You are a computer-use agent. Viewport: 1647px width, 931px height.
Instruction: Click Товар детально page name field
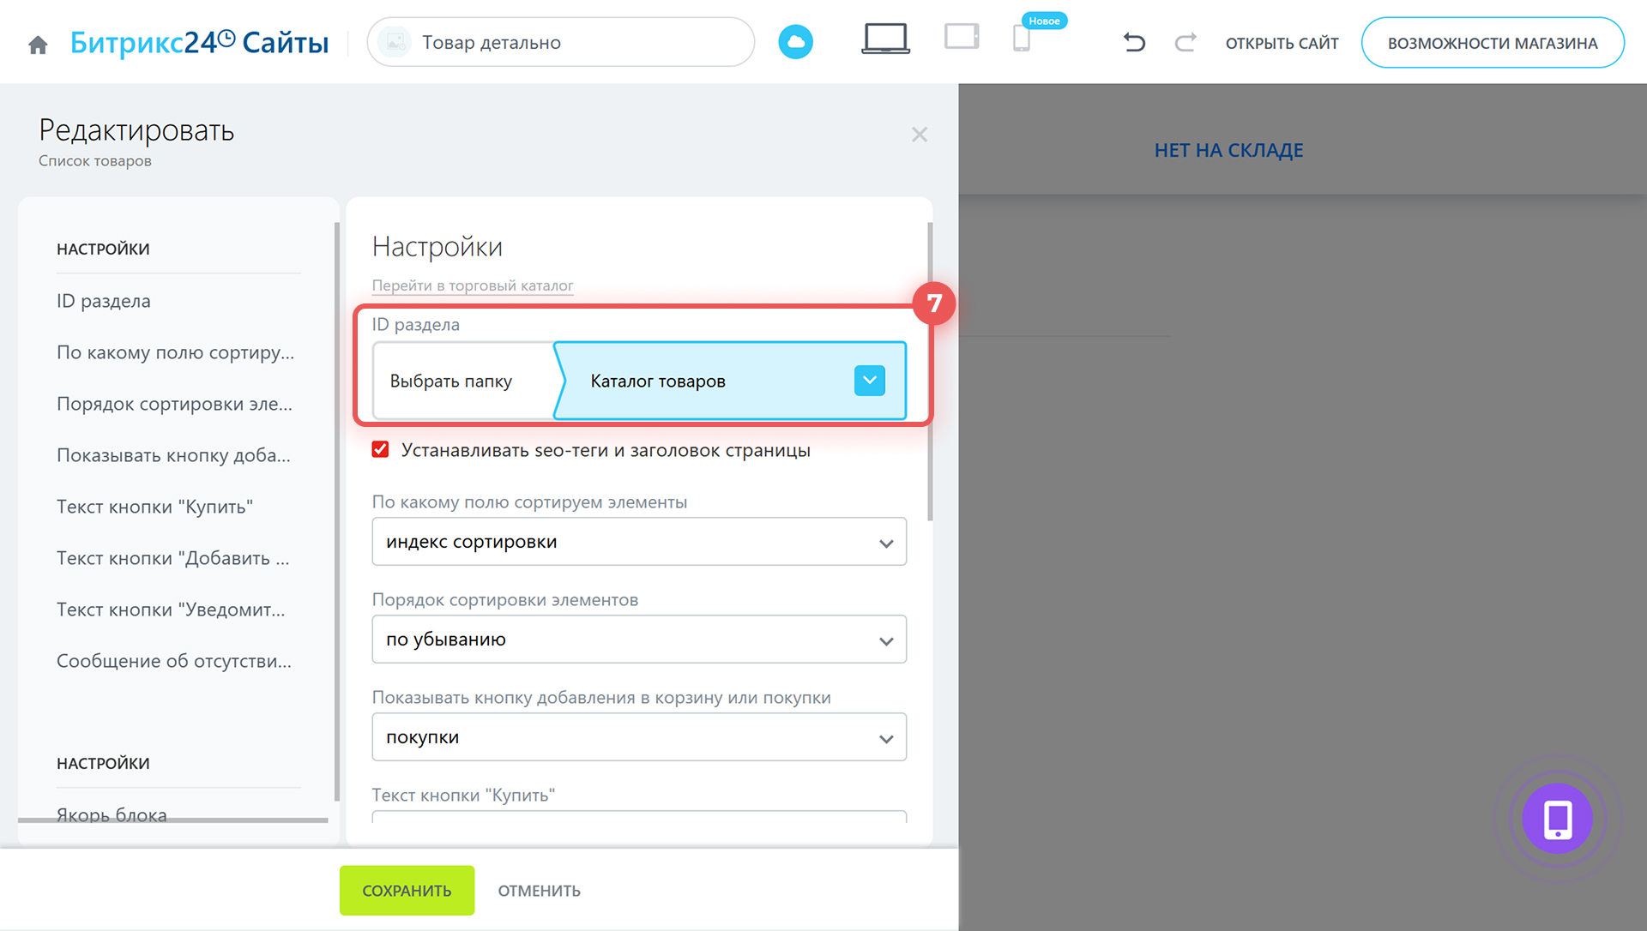pos(560,42)
